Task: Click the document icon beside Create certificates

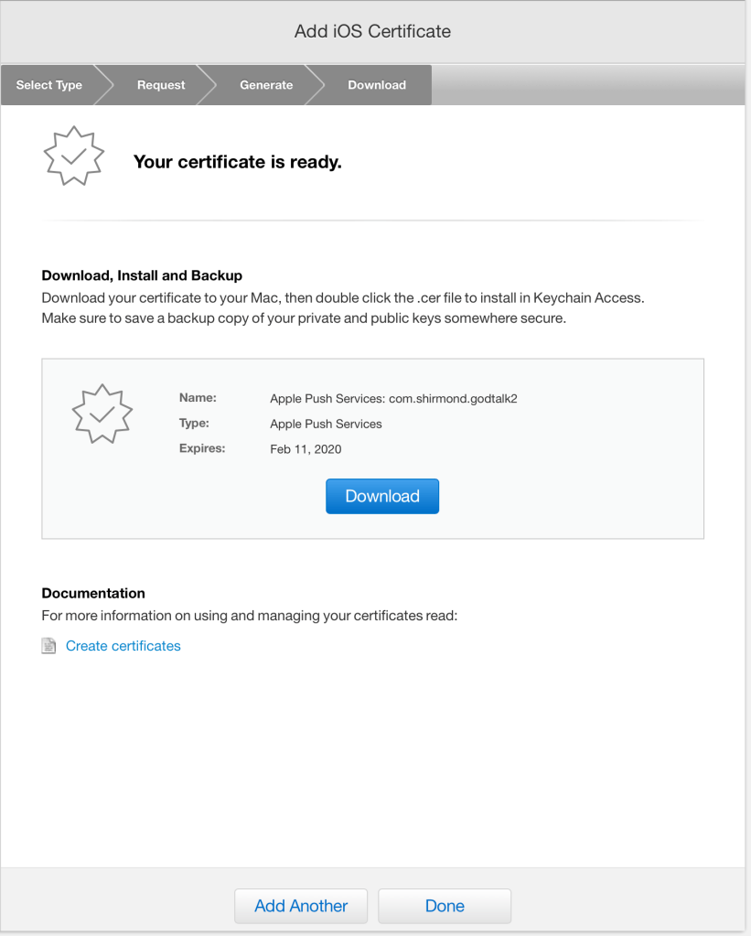Action: pos(49,646)
